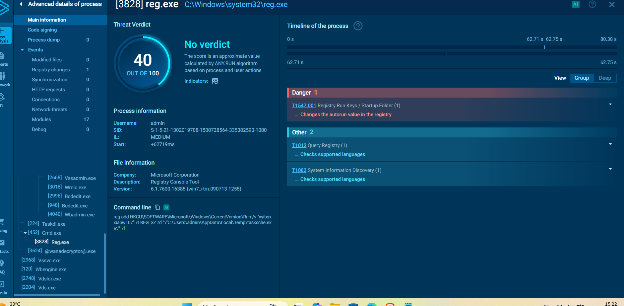Open the FAQ sidebar icon
Viewport: 624px width, 306px height.
[x=3, y=267]
